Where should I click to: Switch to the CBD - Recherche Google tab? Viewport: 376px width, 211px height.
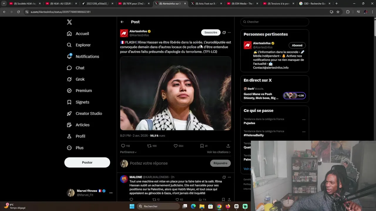click(x=315, y=4)
